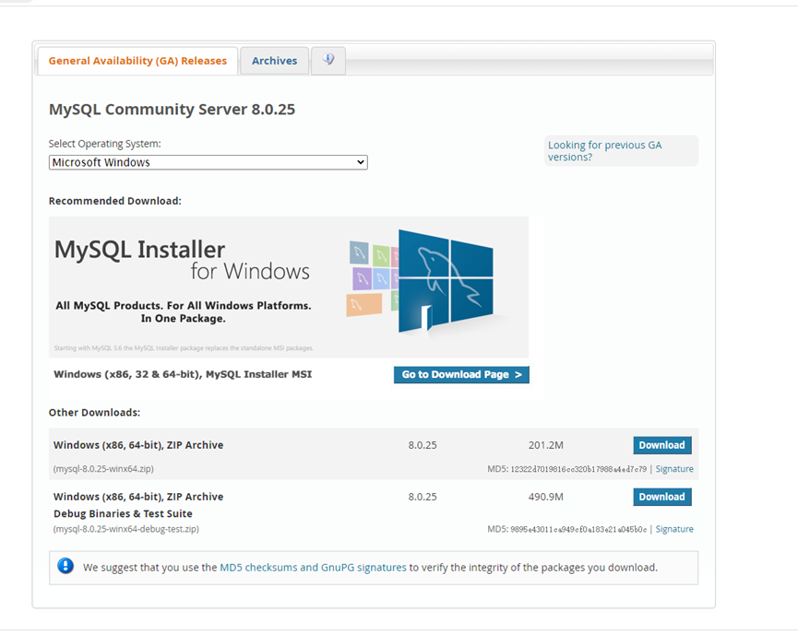Download the 490.9M Debug Binaries ZIP
This screenshot has width=798, height=634.
click(x=661, y=497)
